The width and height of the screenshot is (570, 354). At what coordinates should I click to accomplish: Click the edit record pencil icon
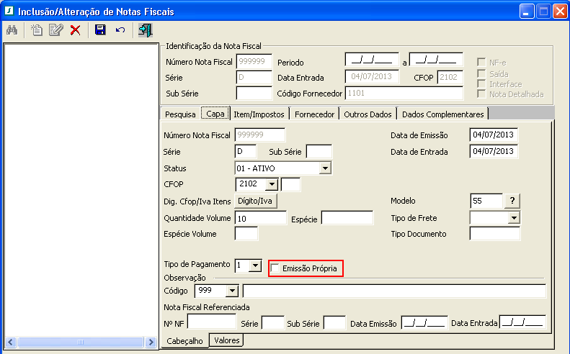pyautogui.click(x=55, y=30)
